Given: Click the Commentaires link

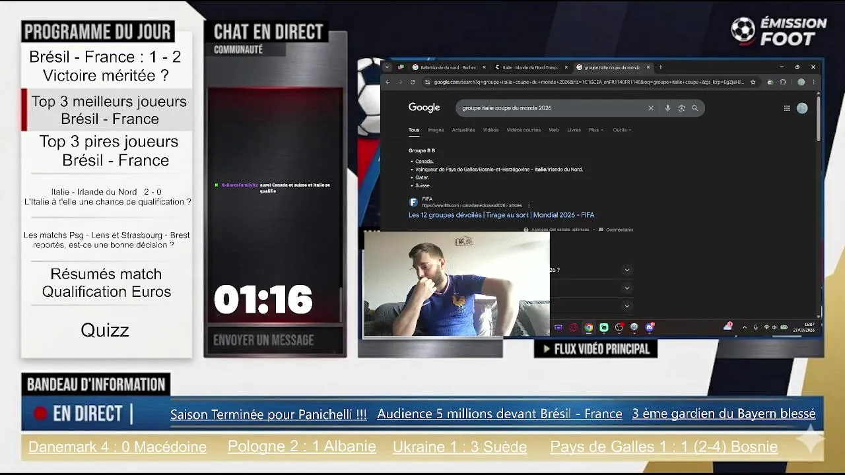Looking at the screenshot, I should pos(616,230).
